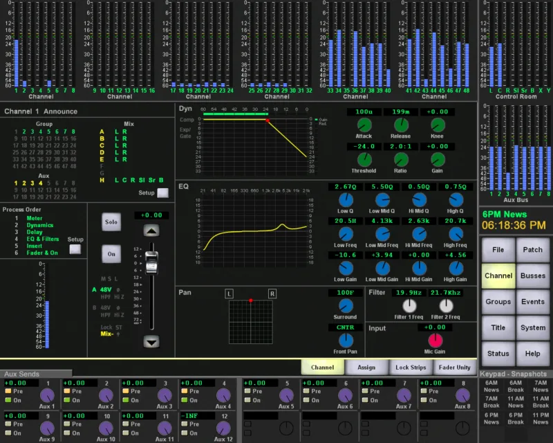Select the compressor Knee knob

coord(438,125)
